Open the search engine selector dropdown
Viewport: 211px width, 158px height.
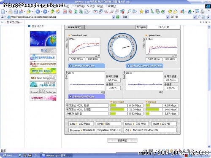(x=195, y=17)
